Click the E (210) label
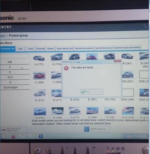 point(75,100)
